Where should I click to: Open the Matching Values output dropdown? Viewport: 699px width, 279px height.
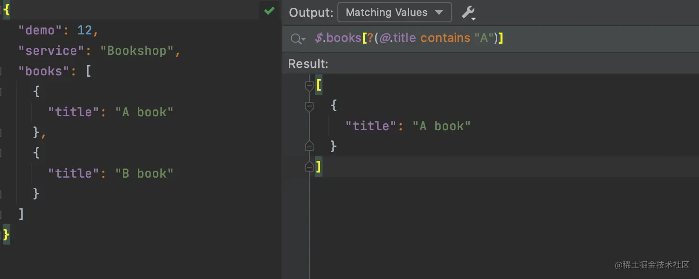394,13
